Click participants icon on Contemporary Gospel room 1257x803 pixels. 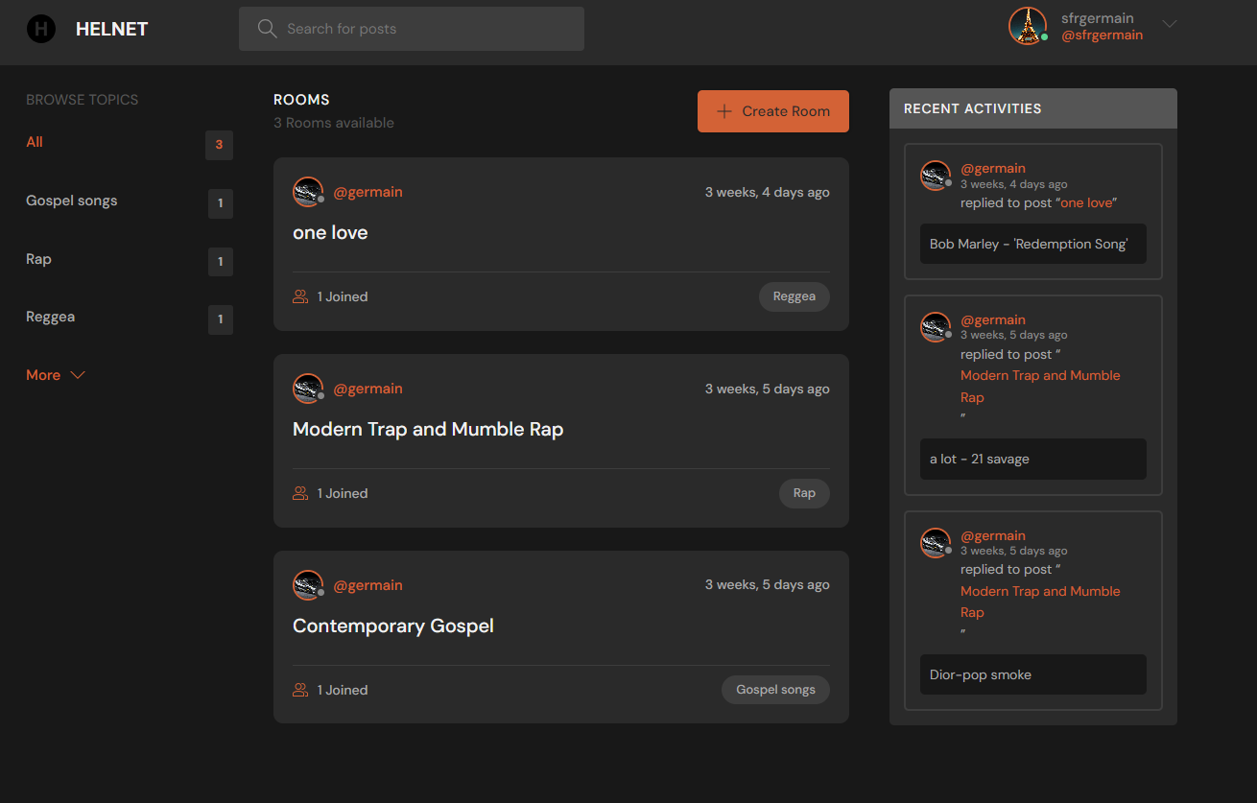tap(300, 690)
